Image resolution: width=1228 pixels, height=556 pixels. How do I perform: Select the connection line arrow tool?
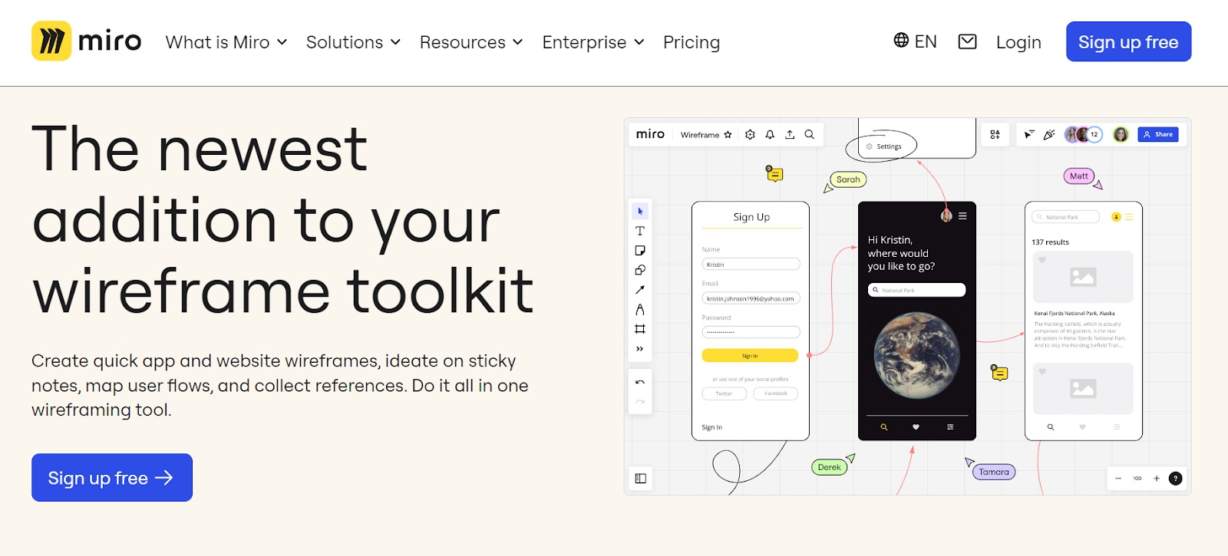pos(640,290)
